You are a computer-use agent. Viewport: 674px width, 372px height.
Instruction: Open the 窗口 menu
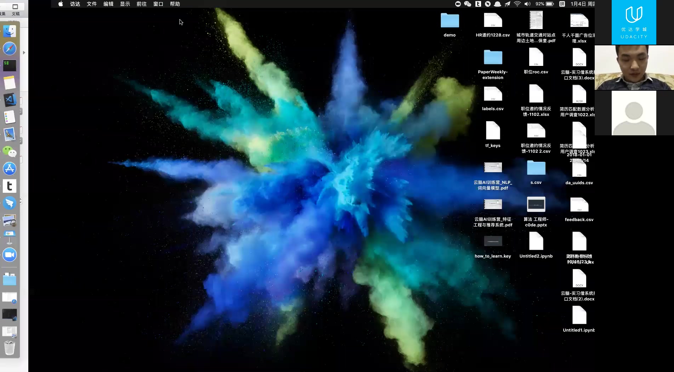pos(158,4)
